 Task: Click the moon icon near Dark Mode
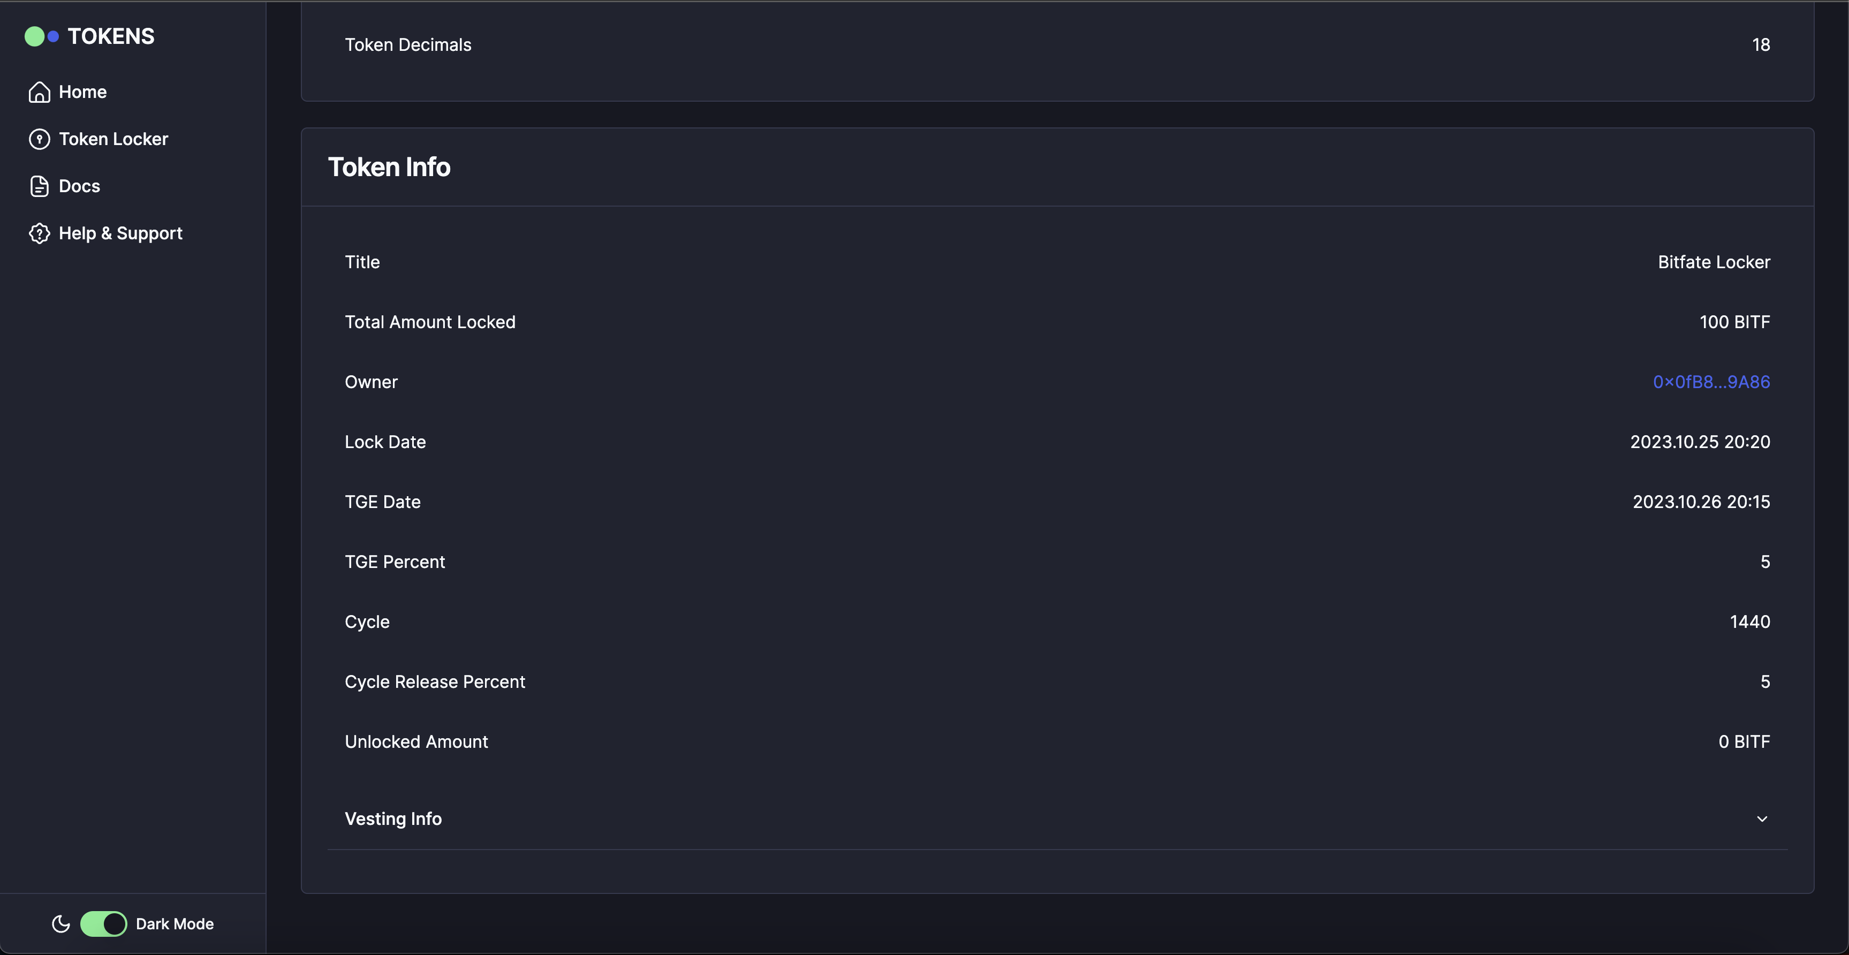[60, 924]
